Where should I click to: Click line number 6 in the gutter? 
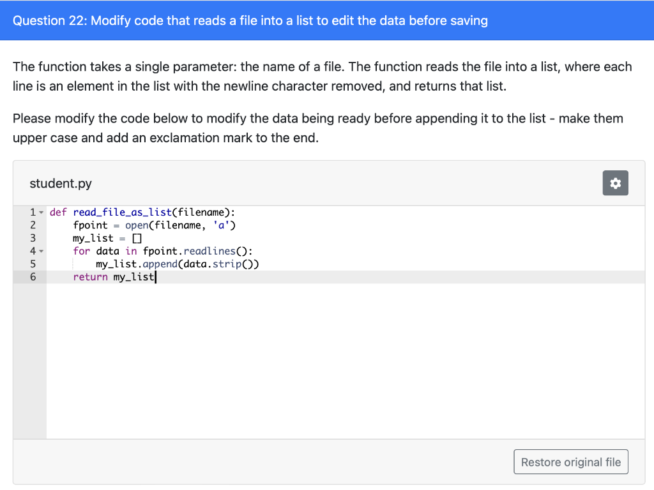[x=33, y=277]
